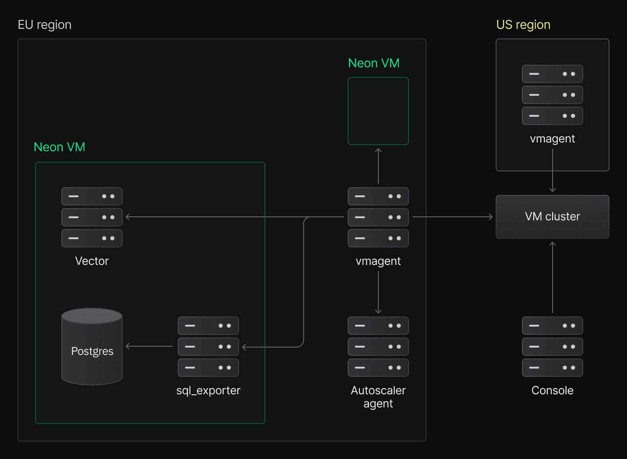Click the vmagent label inside US region box
Viewport: 627px width, 459px height.
pos(552,139)
